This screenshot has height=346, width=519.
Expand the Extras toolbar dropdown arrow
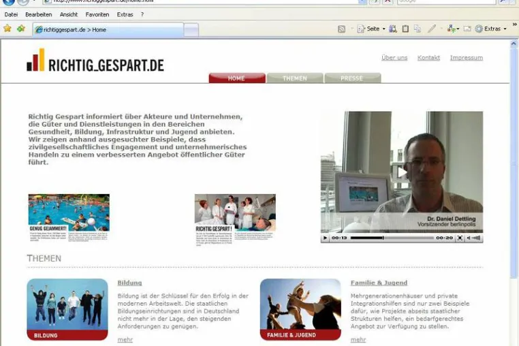click(x=505, y=29)
